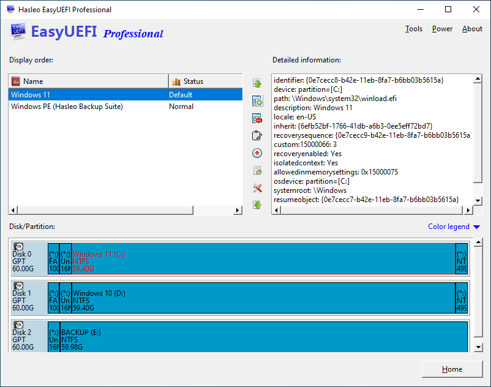This screenshot has height=387, width=491.
Task: Select Disk 2 unformatted 16M partition
Action: point(54,337)
